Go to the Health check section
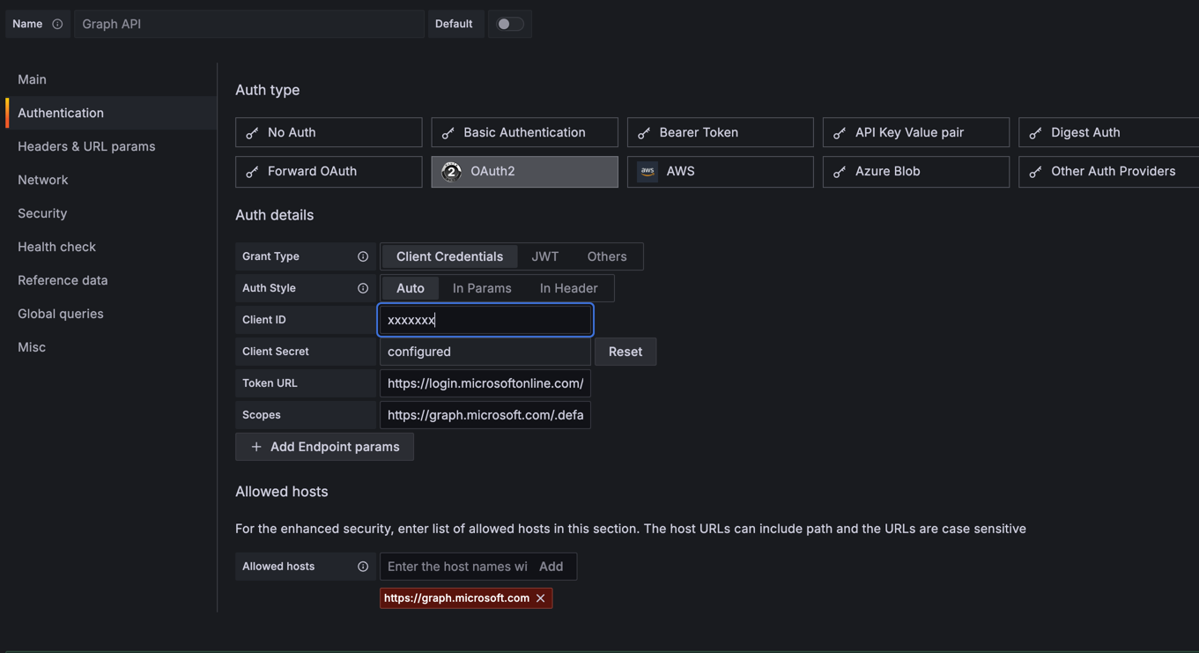This screenshot has width=1199, height=653. point(56,247)
